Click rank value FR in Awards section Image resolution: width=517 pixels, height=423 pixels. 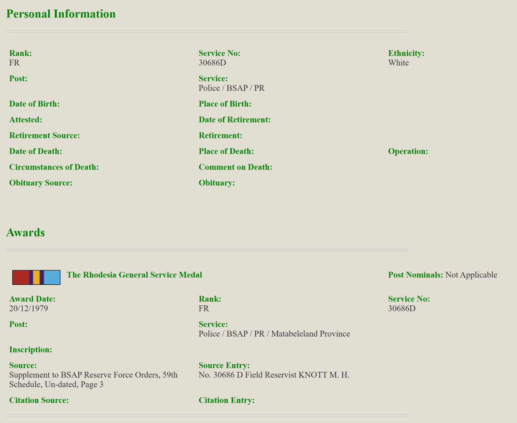[204, 308]
